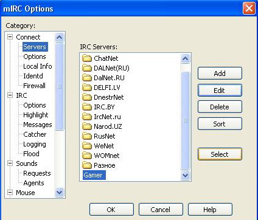Open the IRC.BY folder icon
The height and width of the screenshot is (220, 258).
pyautogui.click(x=87, y=107)
